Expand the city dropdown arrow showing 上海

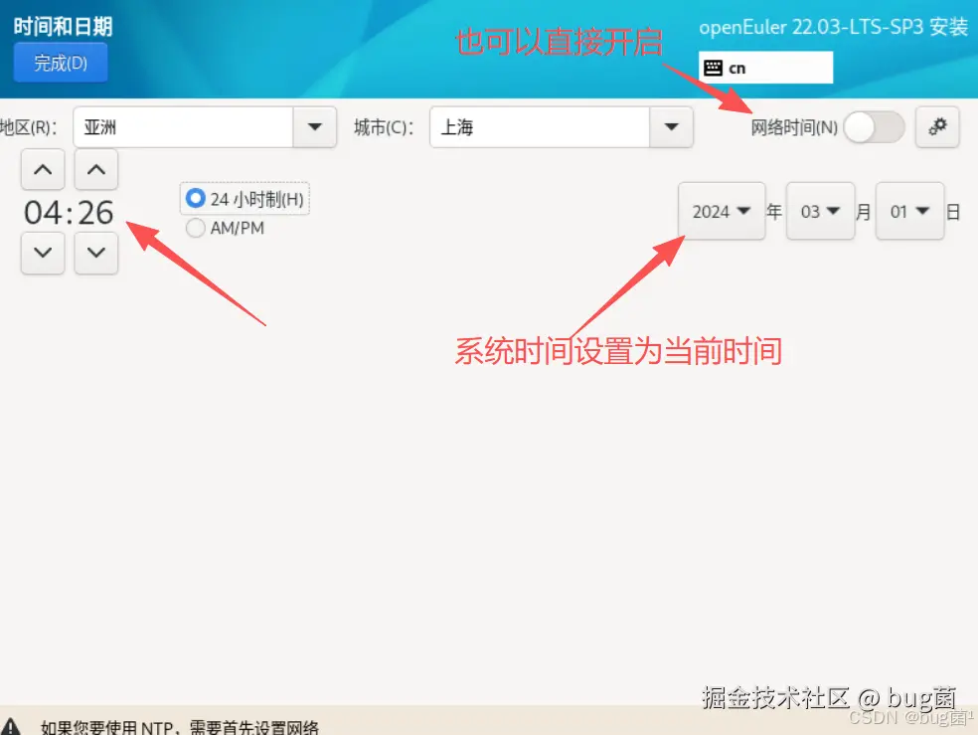click(671, 126)
